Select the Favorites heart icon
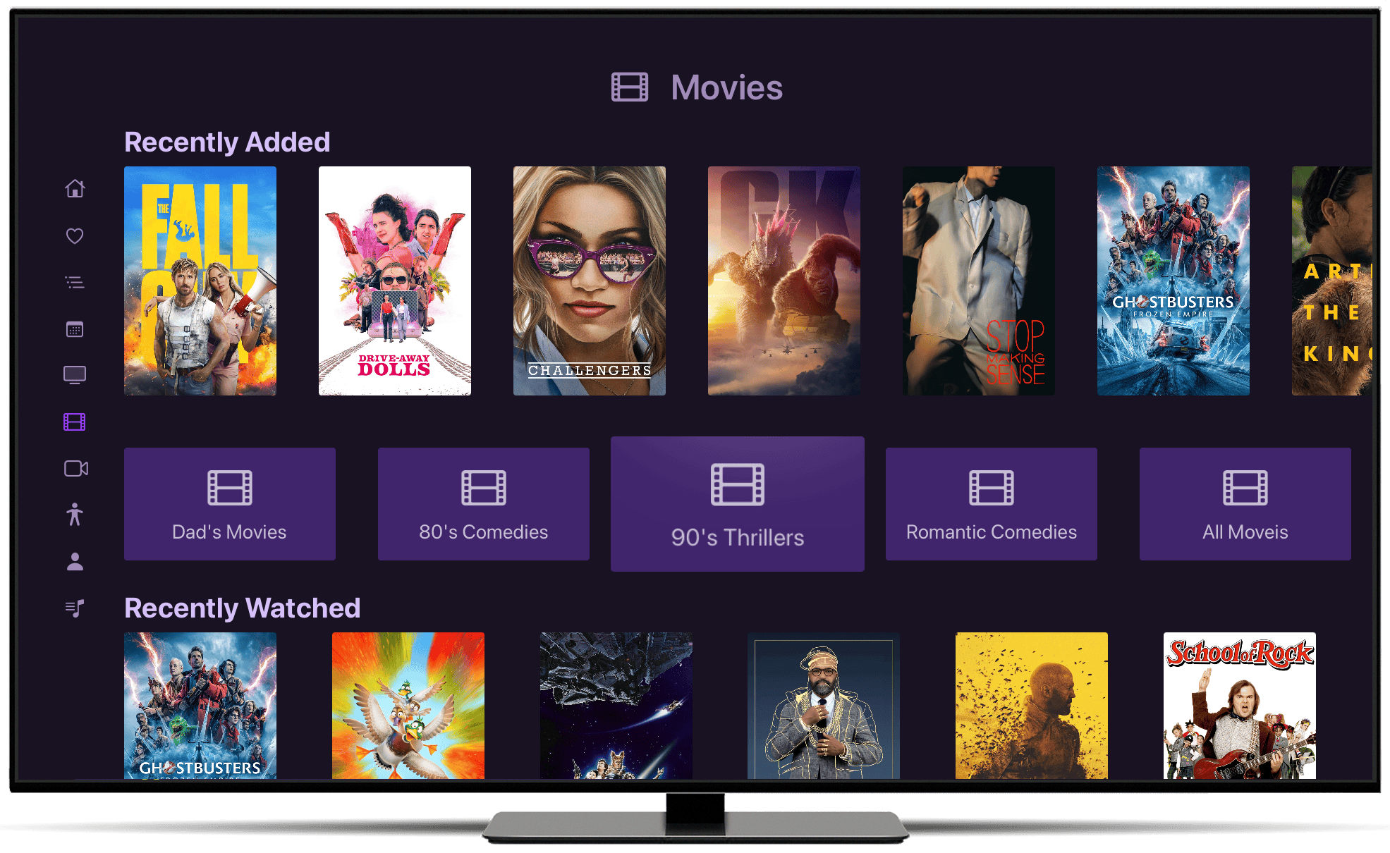This screenshot has width=1390, height=853. pos(78,236)
